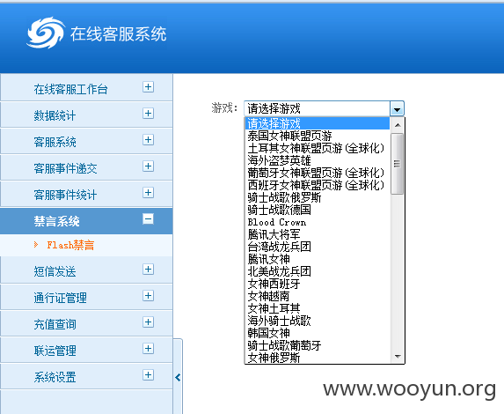Viewport: 504px width, 414px height.
Task: Expand 通行证管理 plus icon
Action: pos(148,296)
